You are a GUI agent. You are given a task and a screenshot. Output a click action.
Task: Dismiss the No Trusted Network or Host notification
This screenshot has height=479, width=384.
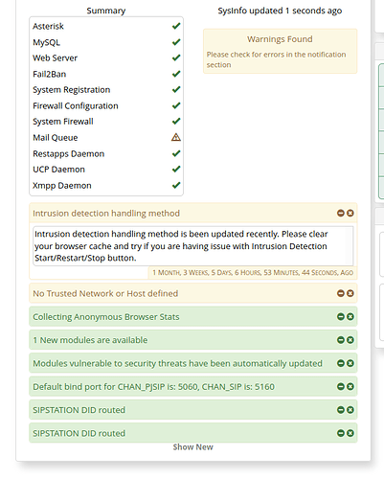pos(350,293)
